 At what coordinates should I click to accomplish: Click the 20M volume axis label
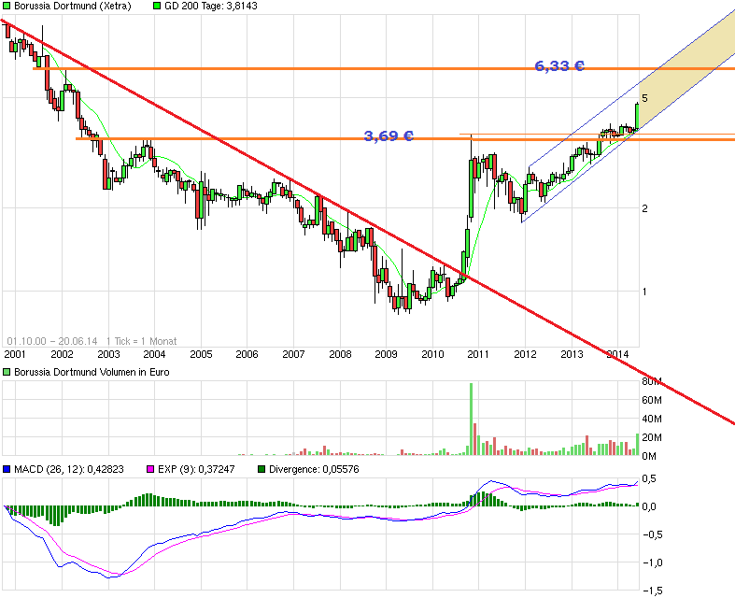(652, 437)
